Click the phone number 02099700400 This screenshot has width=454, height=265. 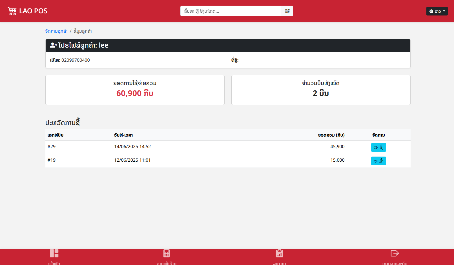(x=76, y=60)
